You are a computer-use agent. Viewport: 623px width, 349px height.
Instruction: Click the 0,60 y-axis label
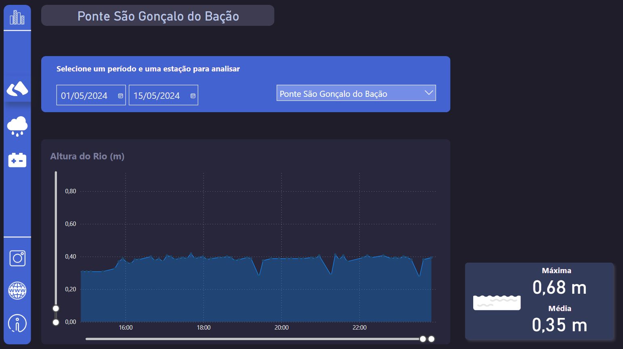tap(71, 224)
